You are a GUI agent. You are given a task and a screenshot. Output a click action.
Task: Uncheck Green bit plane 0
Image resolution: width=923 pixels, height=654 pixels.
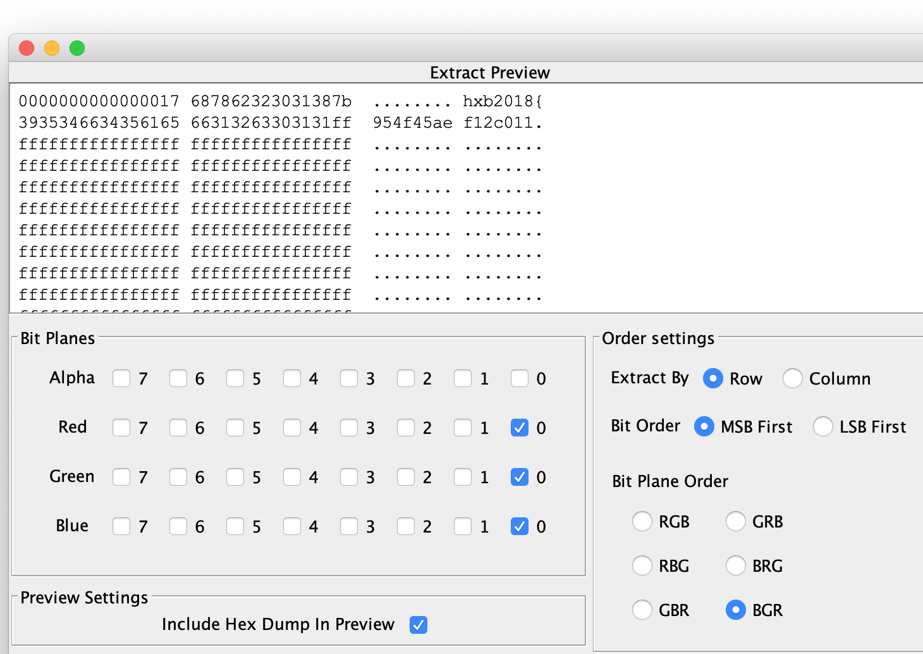pos(520,477)
